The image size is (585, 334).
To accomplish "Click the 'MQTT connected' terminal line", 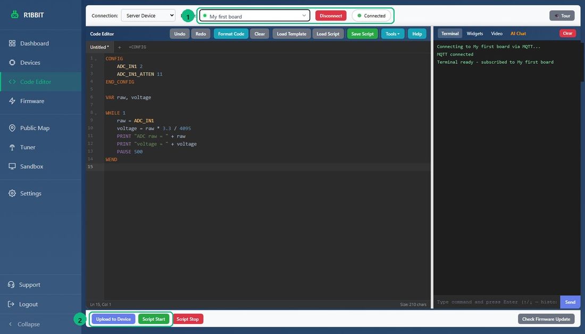I will pos(455,54).
